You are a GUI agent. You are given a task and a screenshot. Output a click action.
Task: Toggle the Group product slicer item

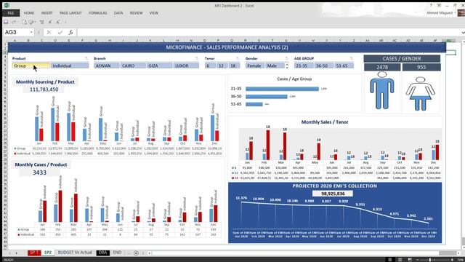(31, 65)
